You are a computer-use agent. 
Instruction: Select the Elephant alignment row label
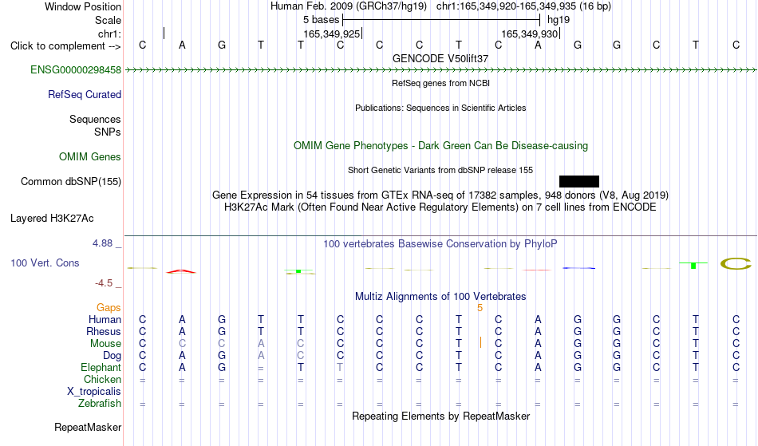101,367
